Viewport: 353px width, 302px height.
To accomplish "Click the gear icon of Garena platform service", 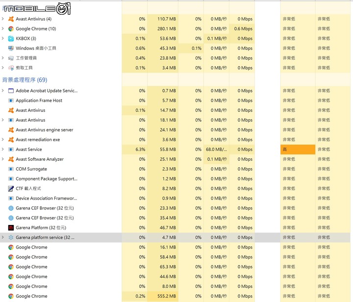I will pos(11,237).
